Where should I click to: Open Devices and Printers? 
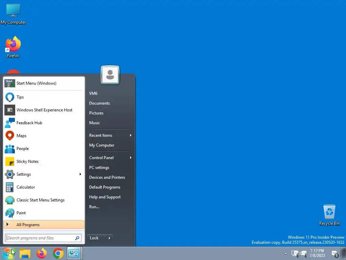(107, 177)
